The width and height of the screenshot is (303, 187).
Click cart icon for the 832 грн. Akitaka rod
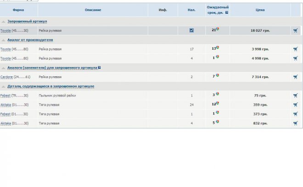[295, 123]
